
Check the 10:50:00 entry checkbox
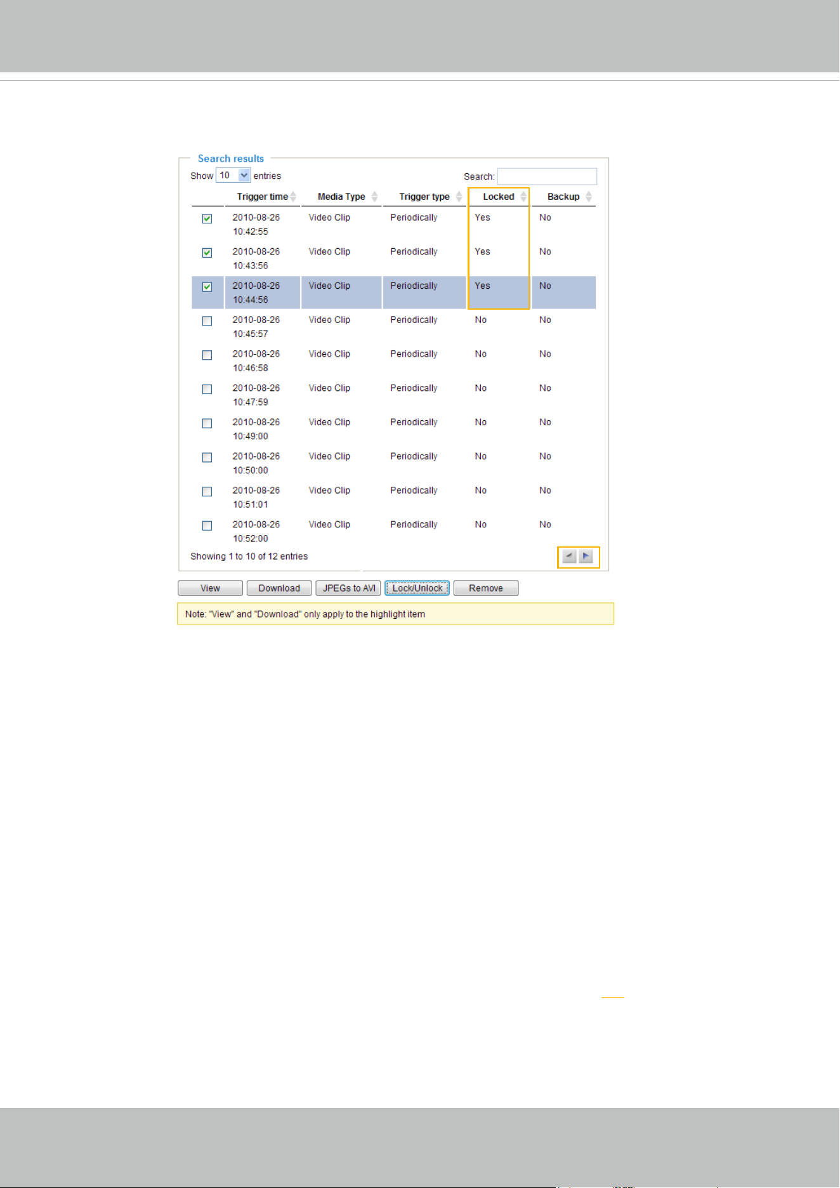(207, 458)
